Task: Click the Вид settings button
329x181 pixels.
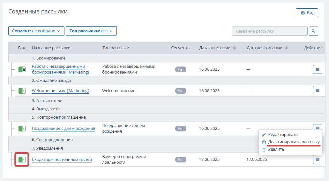Action: [x=307, y=13]
